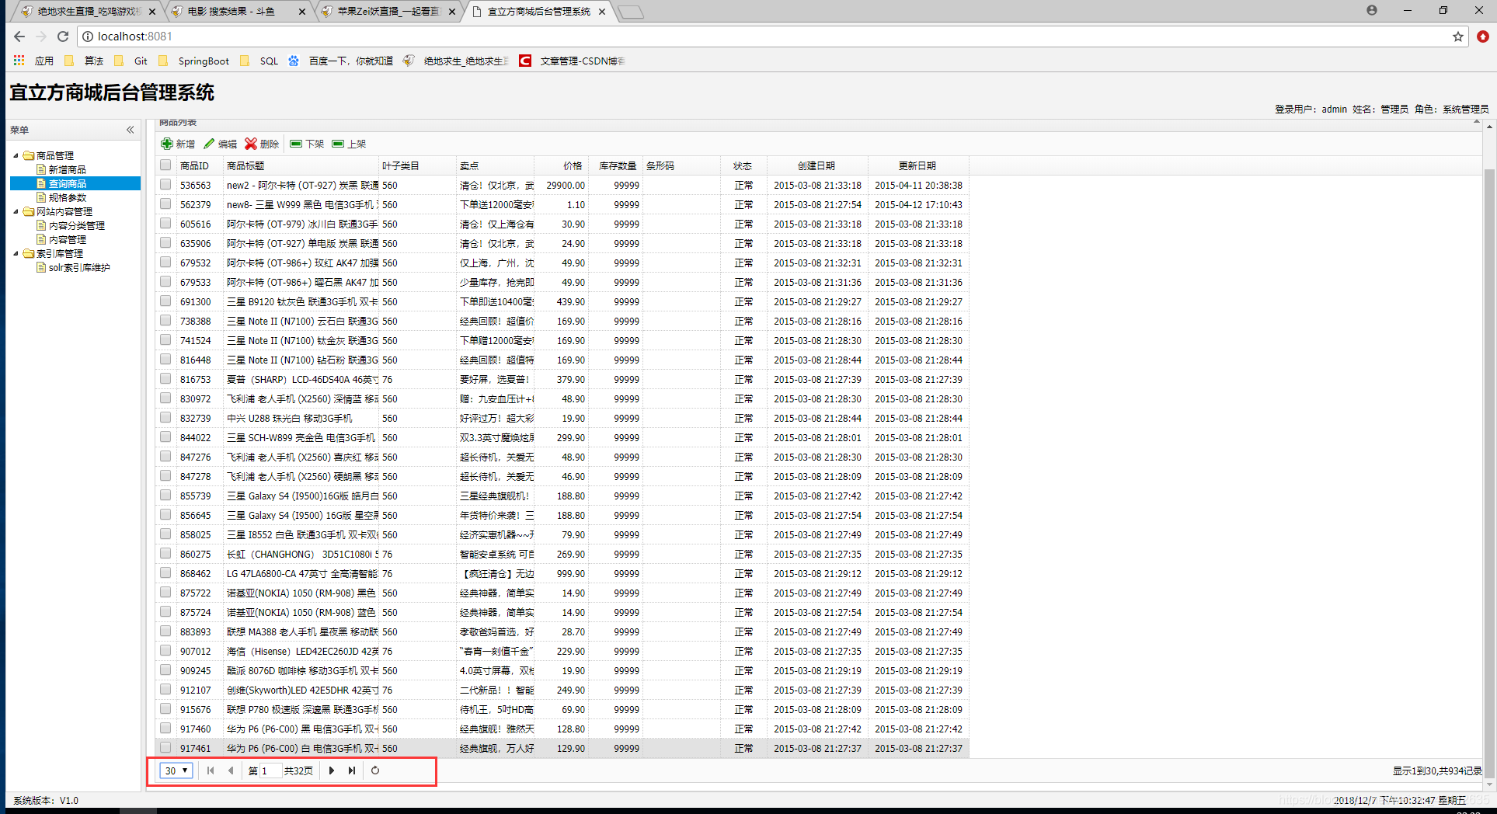The width and height of the screenshot is (1497, 814).
Task: View site information for localhost
Action: 87,37
